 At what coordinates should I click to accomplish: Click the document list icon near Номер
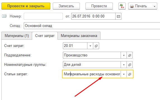point(4,16)
